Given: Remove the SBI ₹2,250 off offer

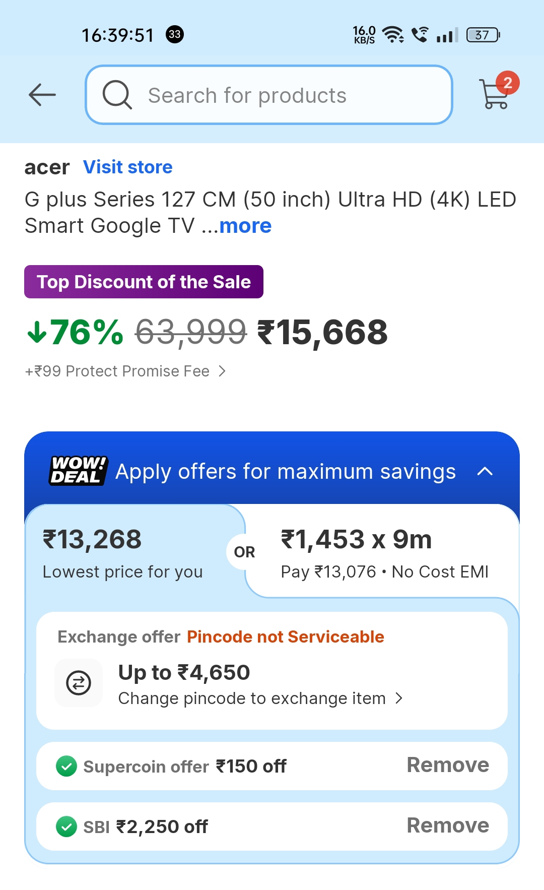Looking at the screenshot, I should [447, 826].
